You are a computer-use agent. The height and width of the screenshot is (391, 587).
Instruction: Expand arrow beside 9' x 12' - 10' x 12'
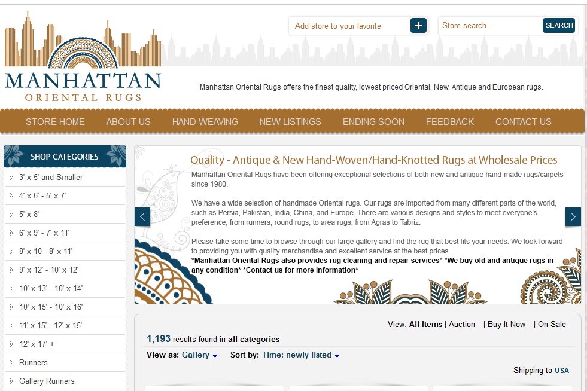(x=11, y=270)
